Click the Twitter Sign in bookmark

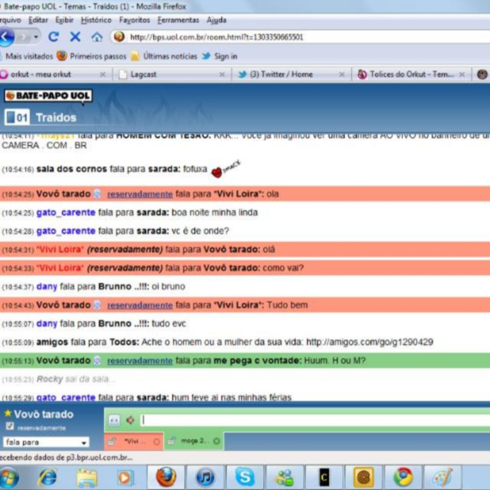click(219, 56)
